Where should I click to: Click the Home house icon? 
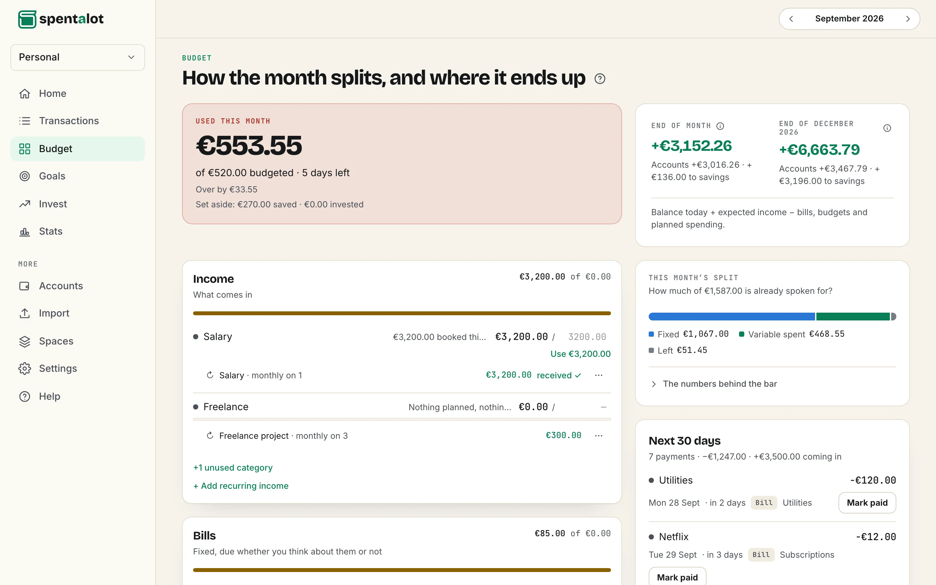[25, 94]
